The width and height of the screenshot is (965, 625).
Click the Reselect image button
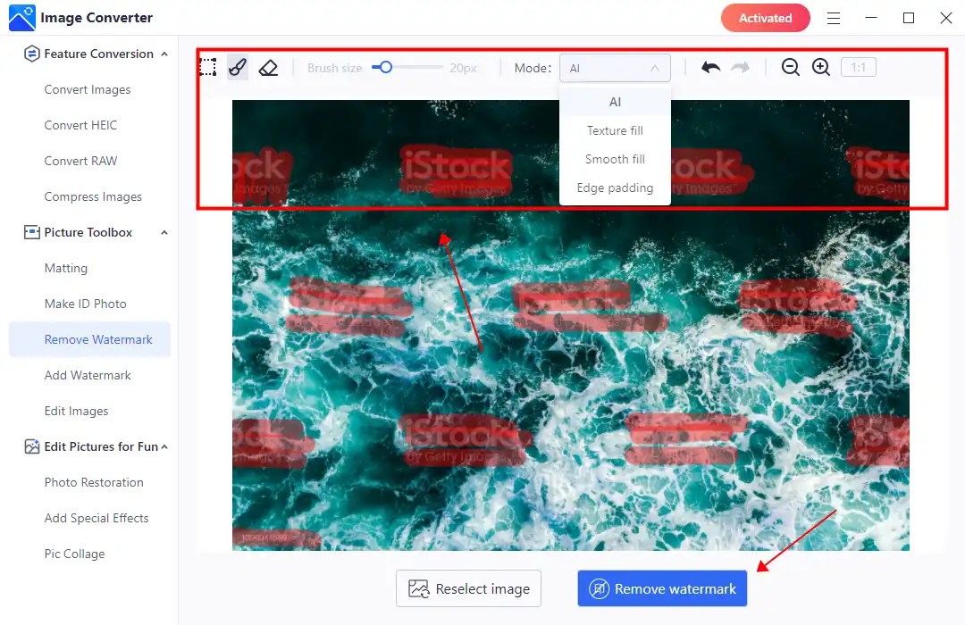coord(468,588)
